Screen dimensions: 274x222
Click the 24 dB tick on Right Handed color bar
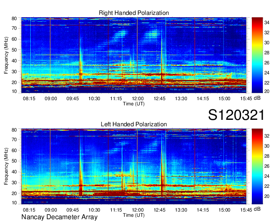pyautogui.click(x=267, y=73)
